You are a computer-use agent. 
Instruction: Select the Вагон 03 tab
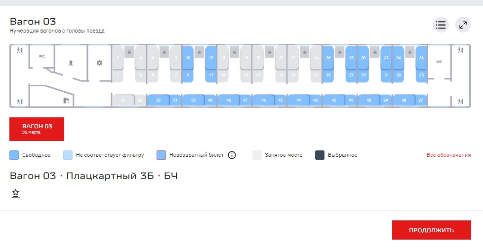coord(37,129)
